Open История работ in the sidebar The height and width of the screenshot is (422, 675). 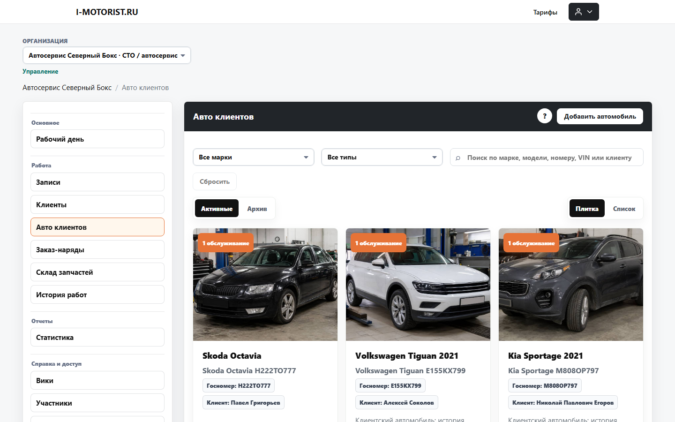[97, 295]
